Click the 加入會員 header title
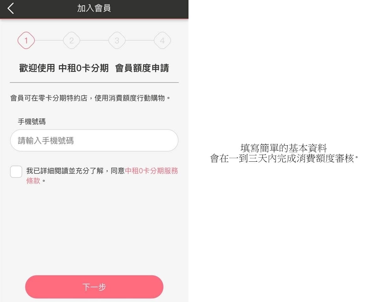This screenshot has width=377, height=302. (94, 8)
